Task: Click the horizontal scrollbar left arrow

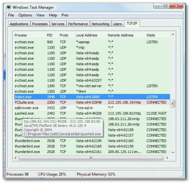Action: [16, 158]
